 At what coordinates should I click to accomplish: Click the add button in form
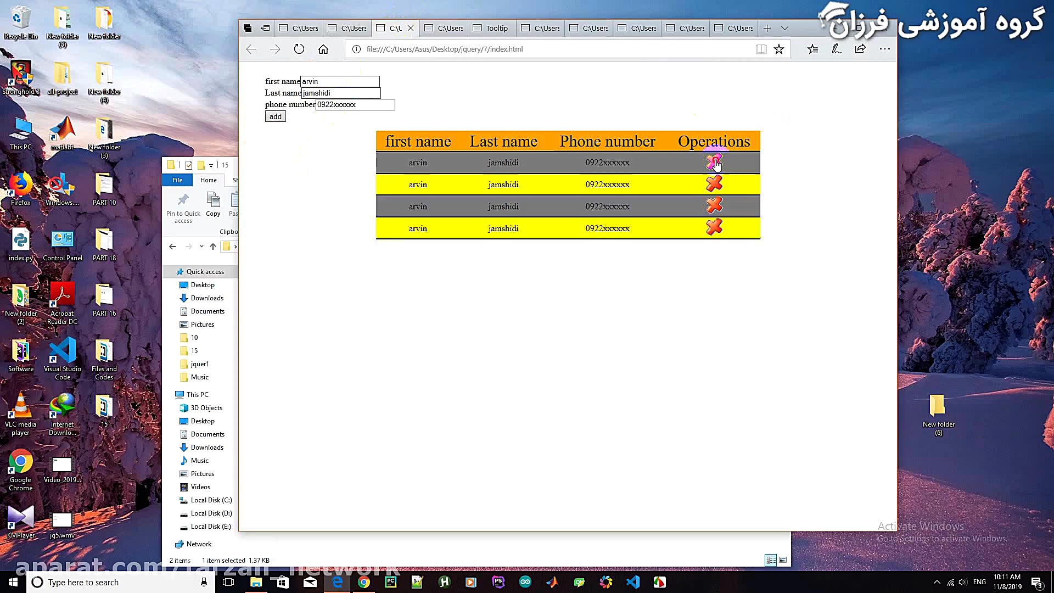click(x=275, y=116)
